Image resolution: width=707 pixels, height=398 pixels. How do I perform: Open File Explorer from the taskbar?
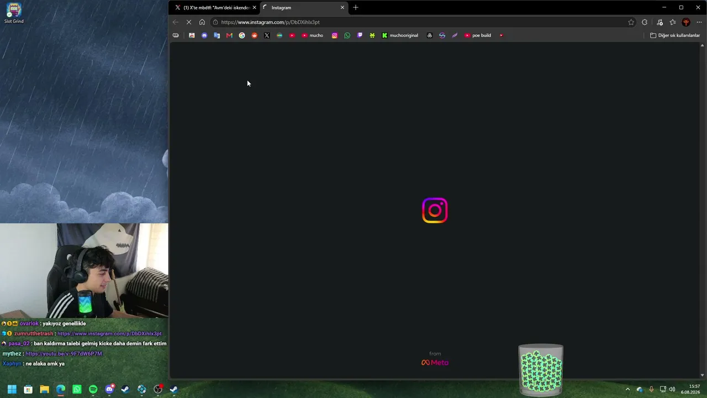click(44, 390)
